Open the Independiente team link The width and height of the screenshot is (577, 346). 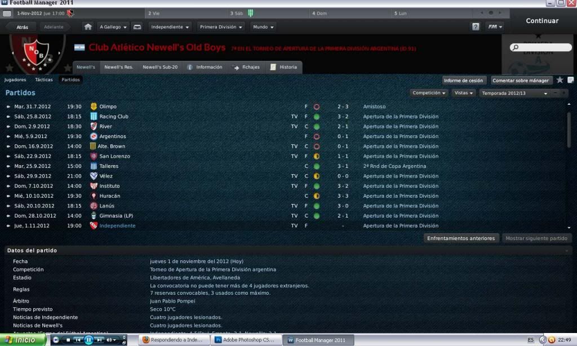pyautogui.click(x=117, y=225)
